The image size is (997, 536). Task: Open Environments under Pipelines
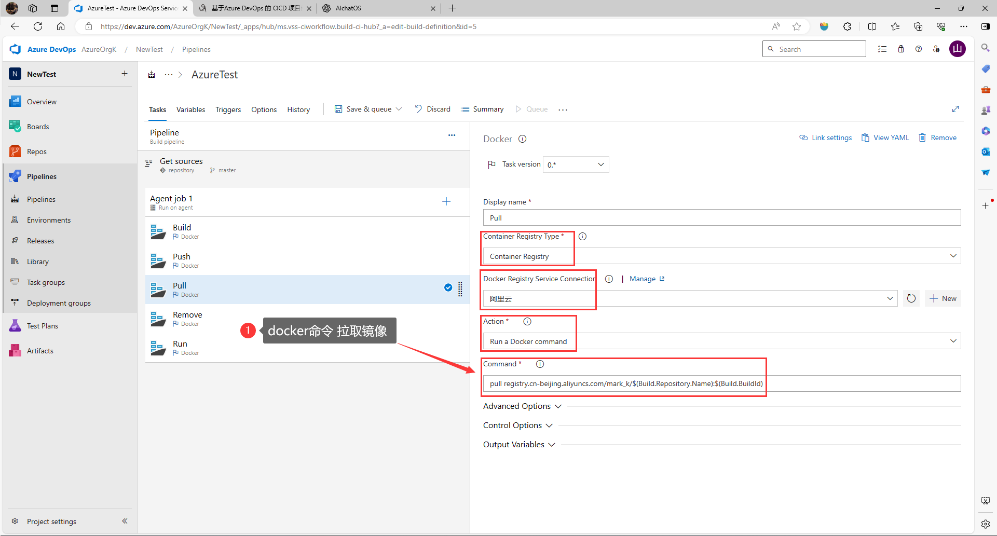49,220
